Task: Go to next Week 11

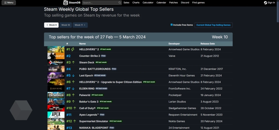Action: pos(80,25)
